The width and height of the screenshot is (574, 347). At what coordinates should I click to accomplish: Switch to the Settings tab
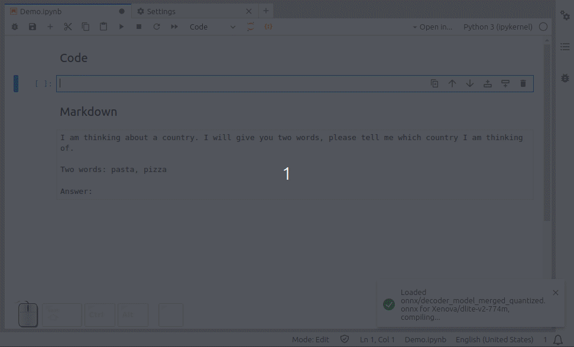pyautogui.click(x=161, y=11)
